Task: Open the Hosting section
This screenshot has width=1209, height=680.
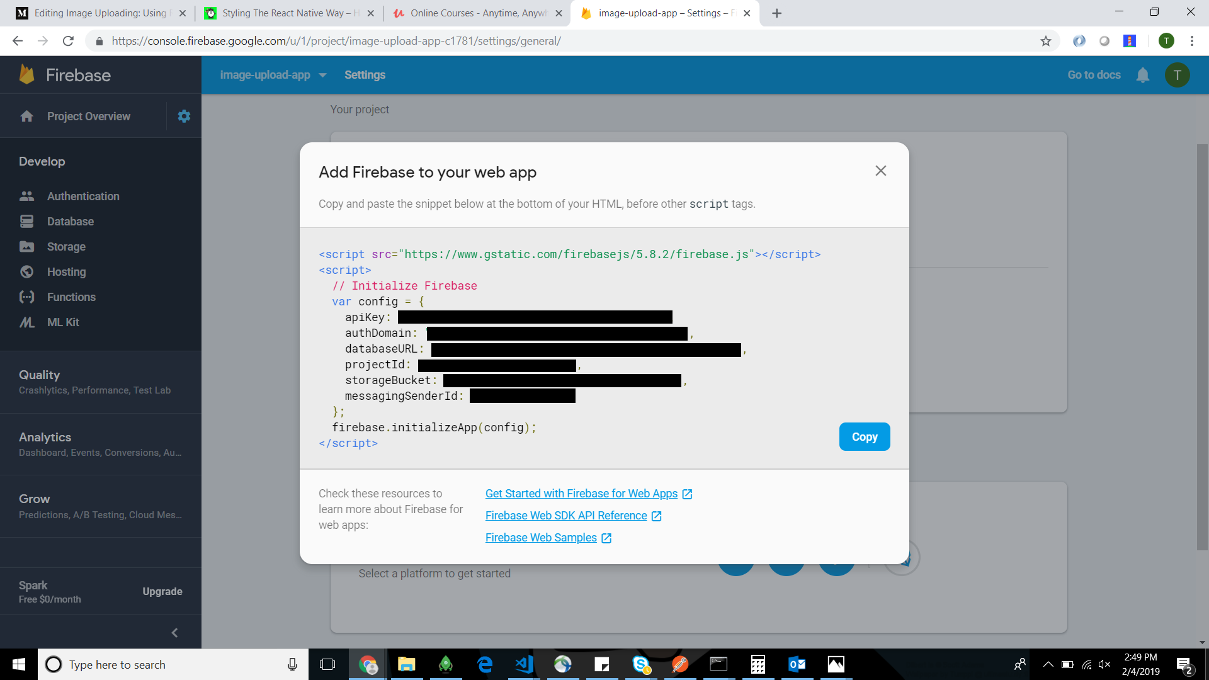Action: 66,271
